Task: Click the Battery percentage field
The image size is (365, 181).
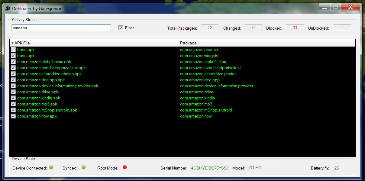Action: pyautogui.click(x=342, y=168)
